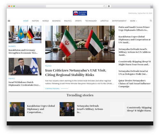Click the Trending stories heading
Screen dimensions: 160x135
point(80,95)
